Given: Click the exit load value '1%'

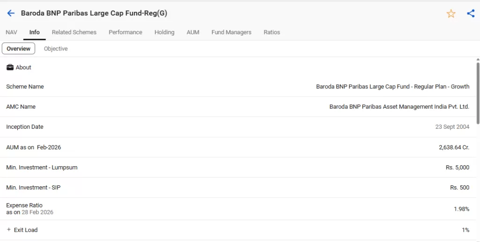Looking at the screenshot, I should click(x=465, y=230).
